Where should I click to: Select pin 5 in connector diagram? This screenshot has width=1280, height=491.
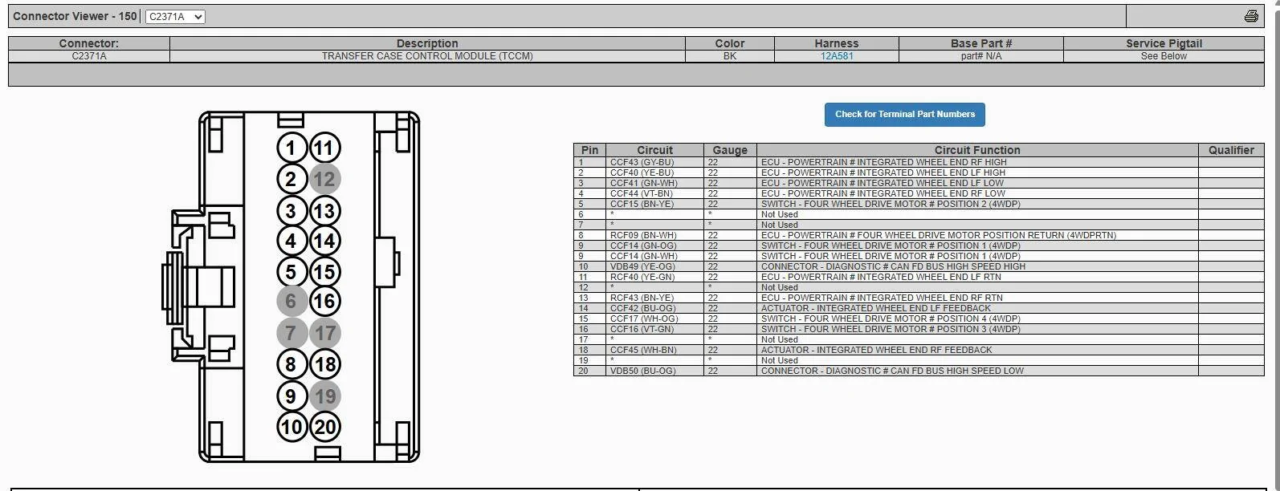[x=291, y=272]
